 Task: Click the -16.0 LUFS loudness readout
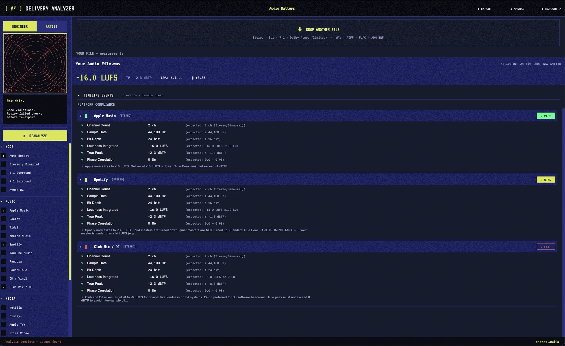click(97, 78)
